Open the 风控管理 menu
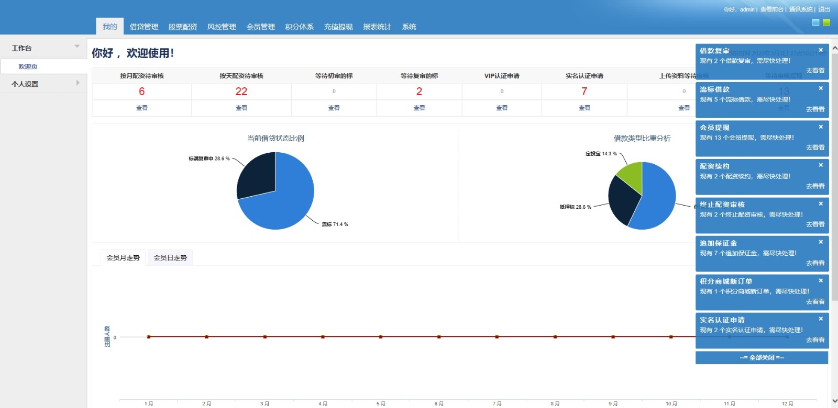Viewport: 838px width, 408px height. (x=222, y=27)
